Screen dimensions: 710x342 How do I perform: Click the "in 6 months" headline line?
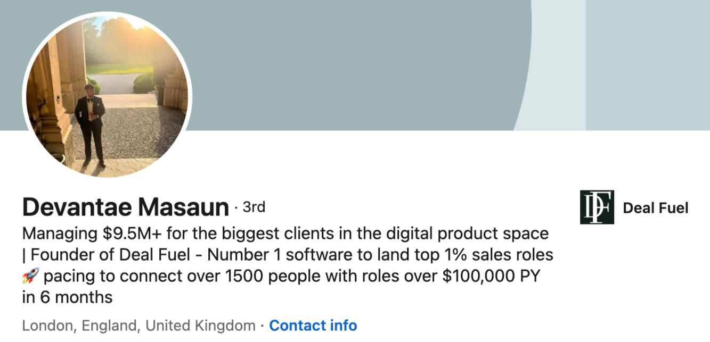pos(67,297)
